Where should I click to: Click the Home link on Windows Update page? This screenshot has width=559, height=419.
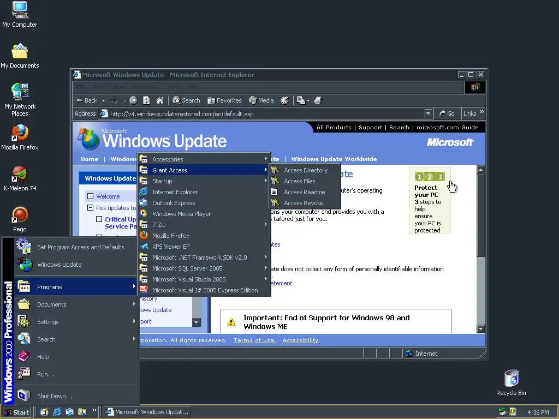[90, 159]
